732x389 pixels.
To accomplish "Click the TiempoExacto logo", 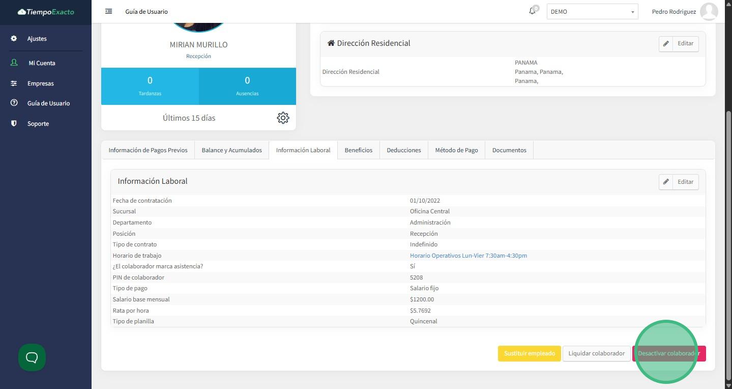I will point(46,12).
